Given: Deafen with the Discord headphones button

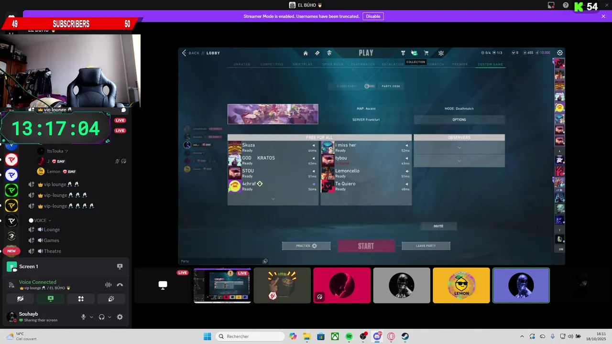Looking at the screenshot, I should 101,317.
